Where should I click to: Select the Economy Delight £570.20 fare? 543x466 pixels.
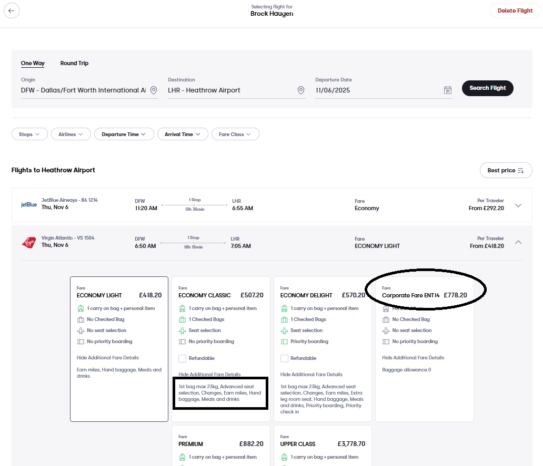coord(323,349)
